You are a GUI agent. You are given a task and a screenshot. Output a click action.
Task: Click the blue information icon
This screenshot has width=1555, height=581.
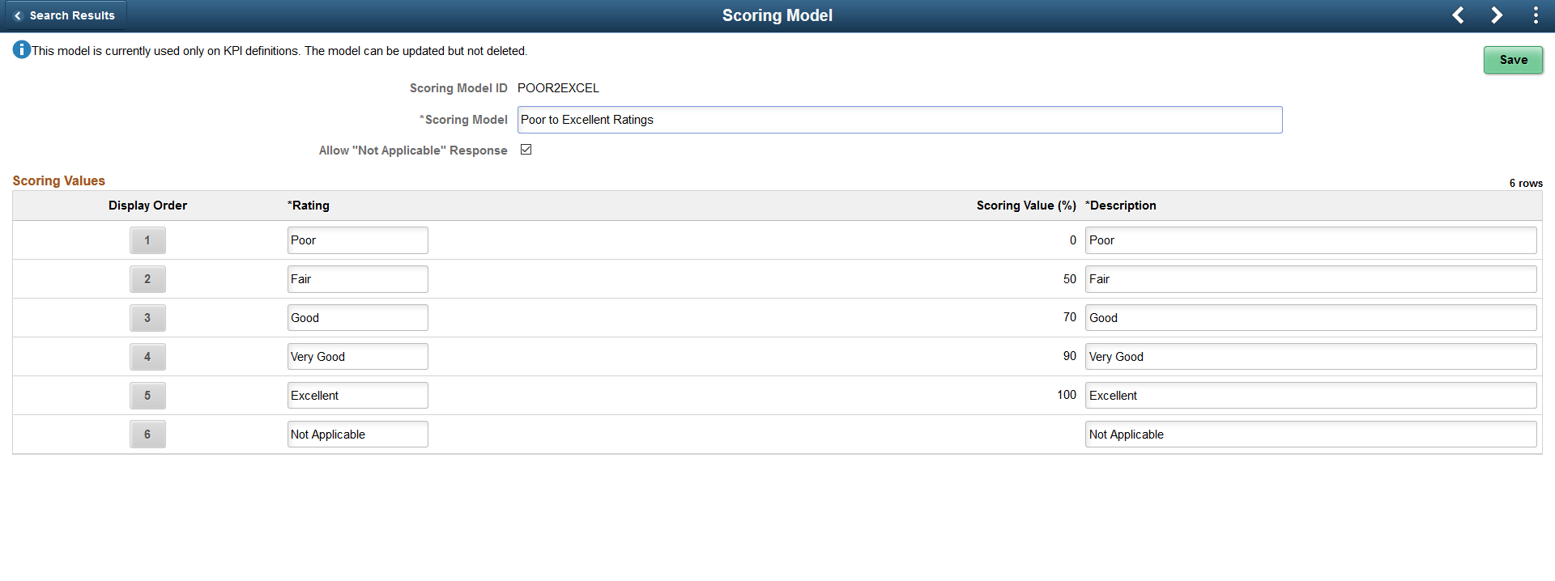tap(22, 50)
